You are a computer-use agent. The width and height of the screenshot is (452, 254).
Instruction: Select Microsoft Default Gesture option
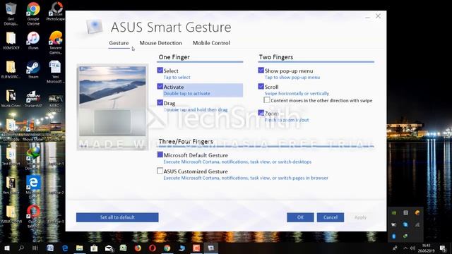(x=160, y=155)
